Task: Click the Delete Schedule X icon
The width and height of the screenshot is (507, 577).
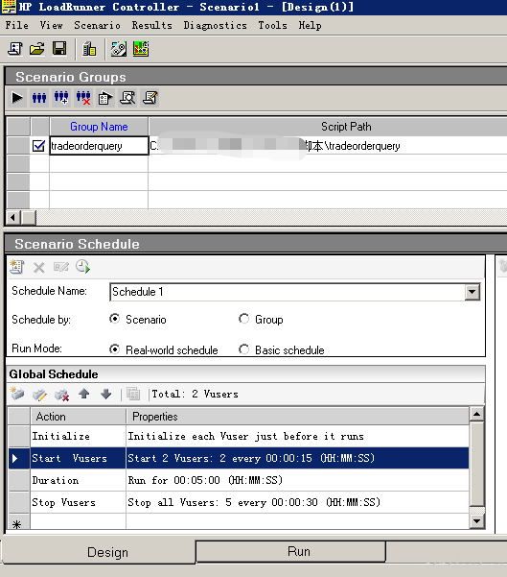Action: click(39, 267)
